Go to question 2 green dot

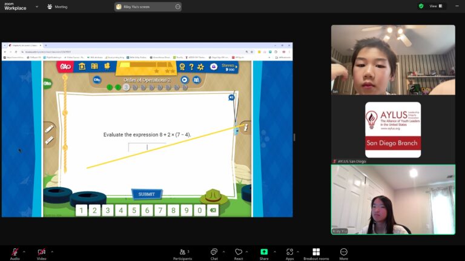tap(117, 87)
